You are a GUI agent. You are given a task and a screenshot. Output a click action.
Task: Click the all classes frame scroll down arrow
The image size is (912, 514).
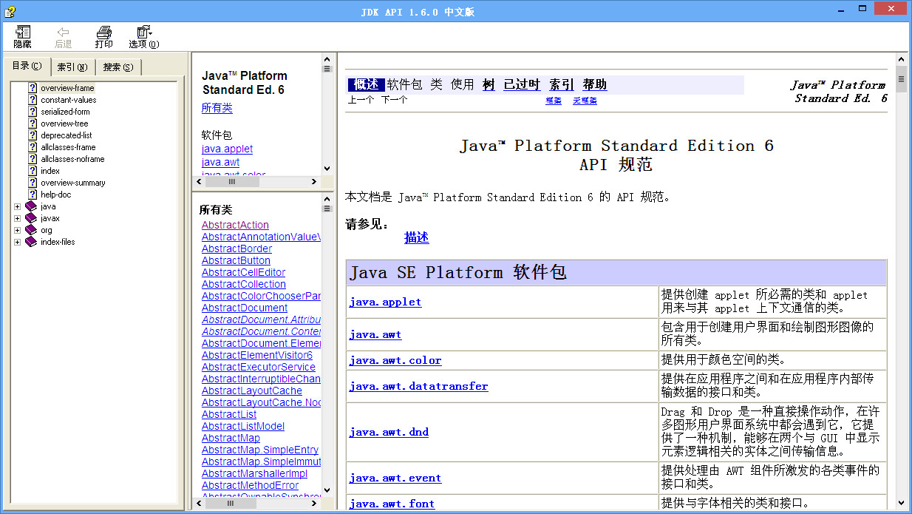point(327,490)
